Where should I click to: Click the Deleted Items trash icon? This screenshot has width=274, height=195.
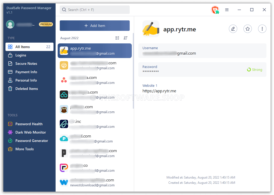coord(10,89)
